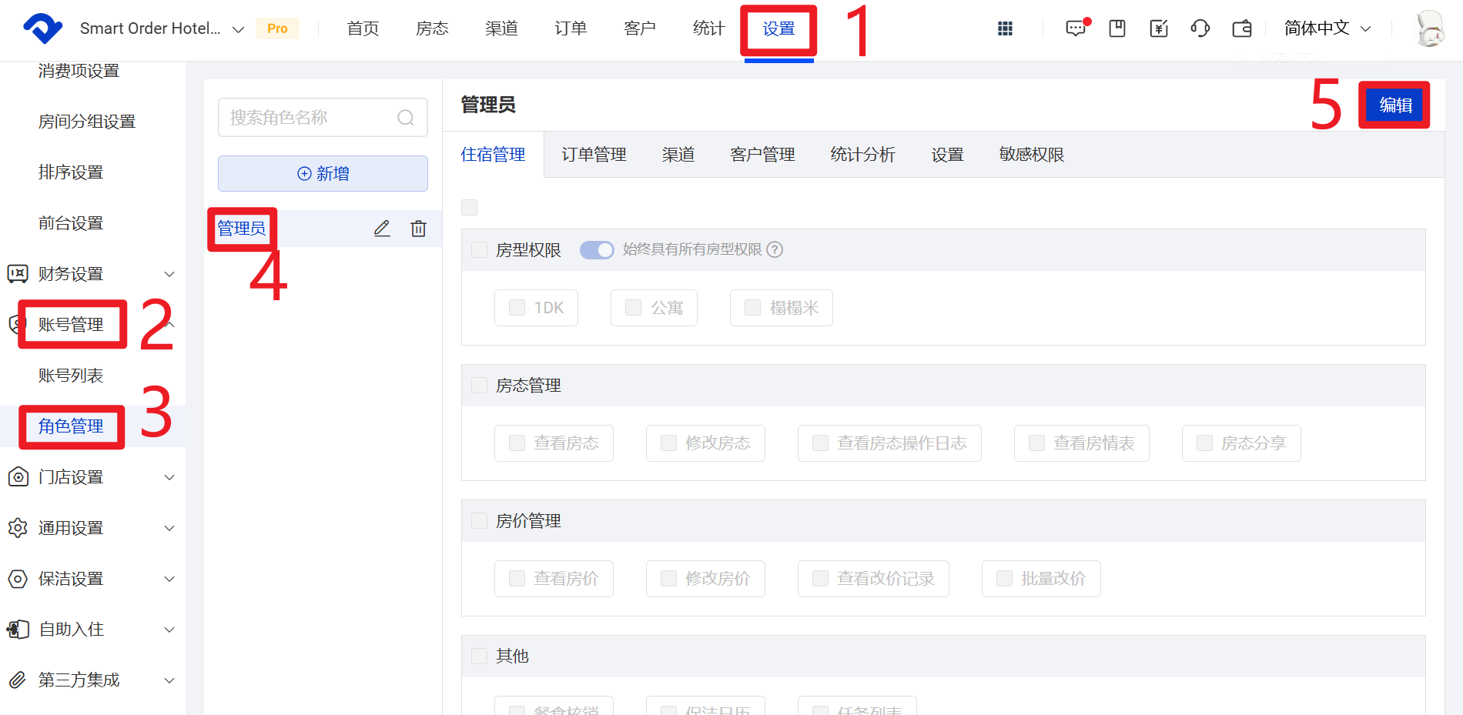Image resolution: width=1463 pixels, height=715 pixels.
Task: Tick the 查看房价 permission checkbox
Action: point(517,579)
